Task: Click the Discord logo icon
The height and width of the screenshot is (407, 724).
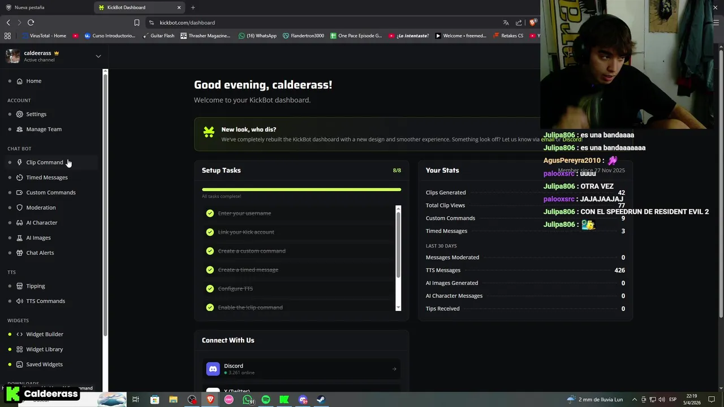Action: point(213,369)
